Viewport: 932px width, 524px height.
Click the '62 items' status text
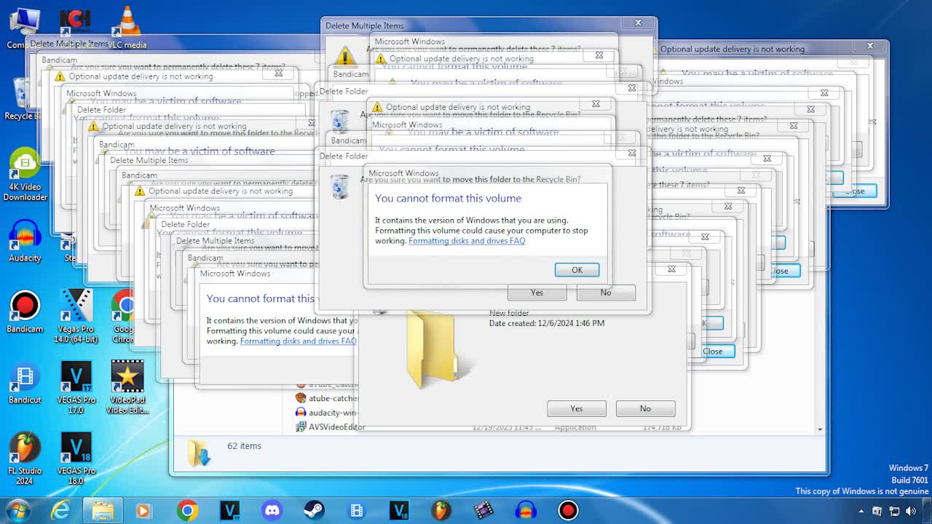point(244,446)
